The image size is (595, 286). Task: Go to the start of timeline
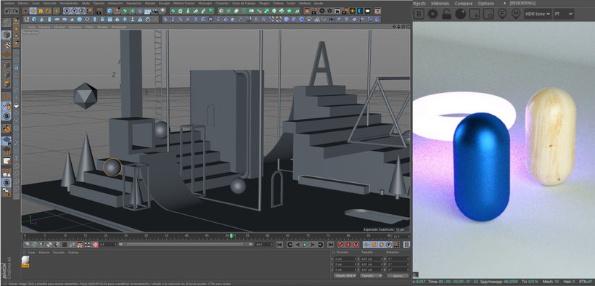[x=279, y=245]
